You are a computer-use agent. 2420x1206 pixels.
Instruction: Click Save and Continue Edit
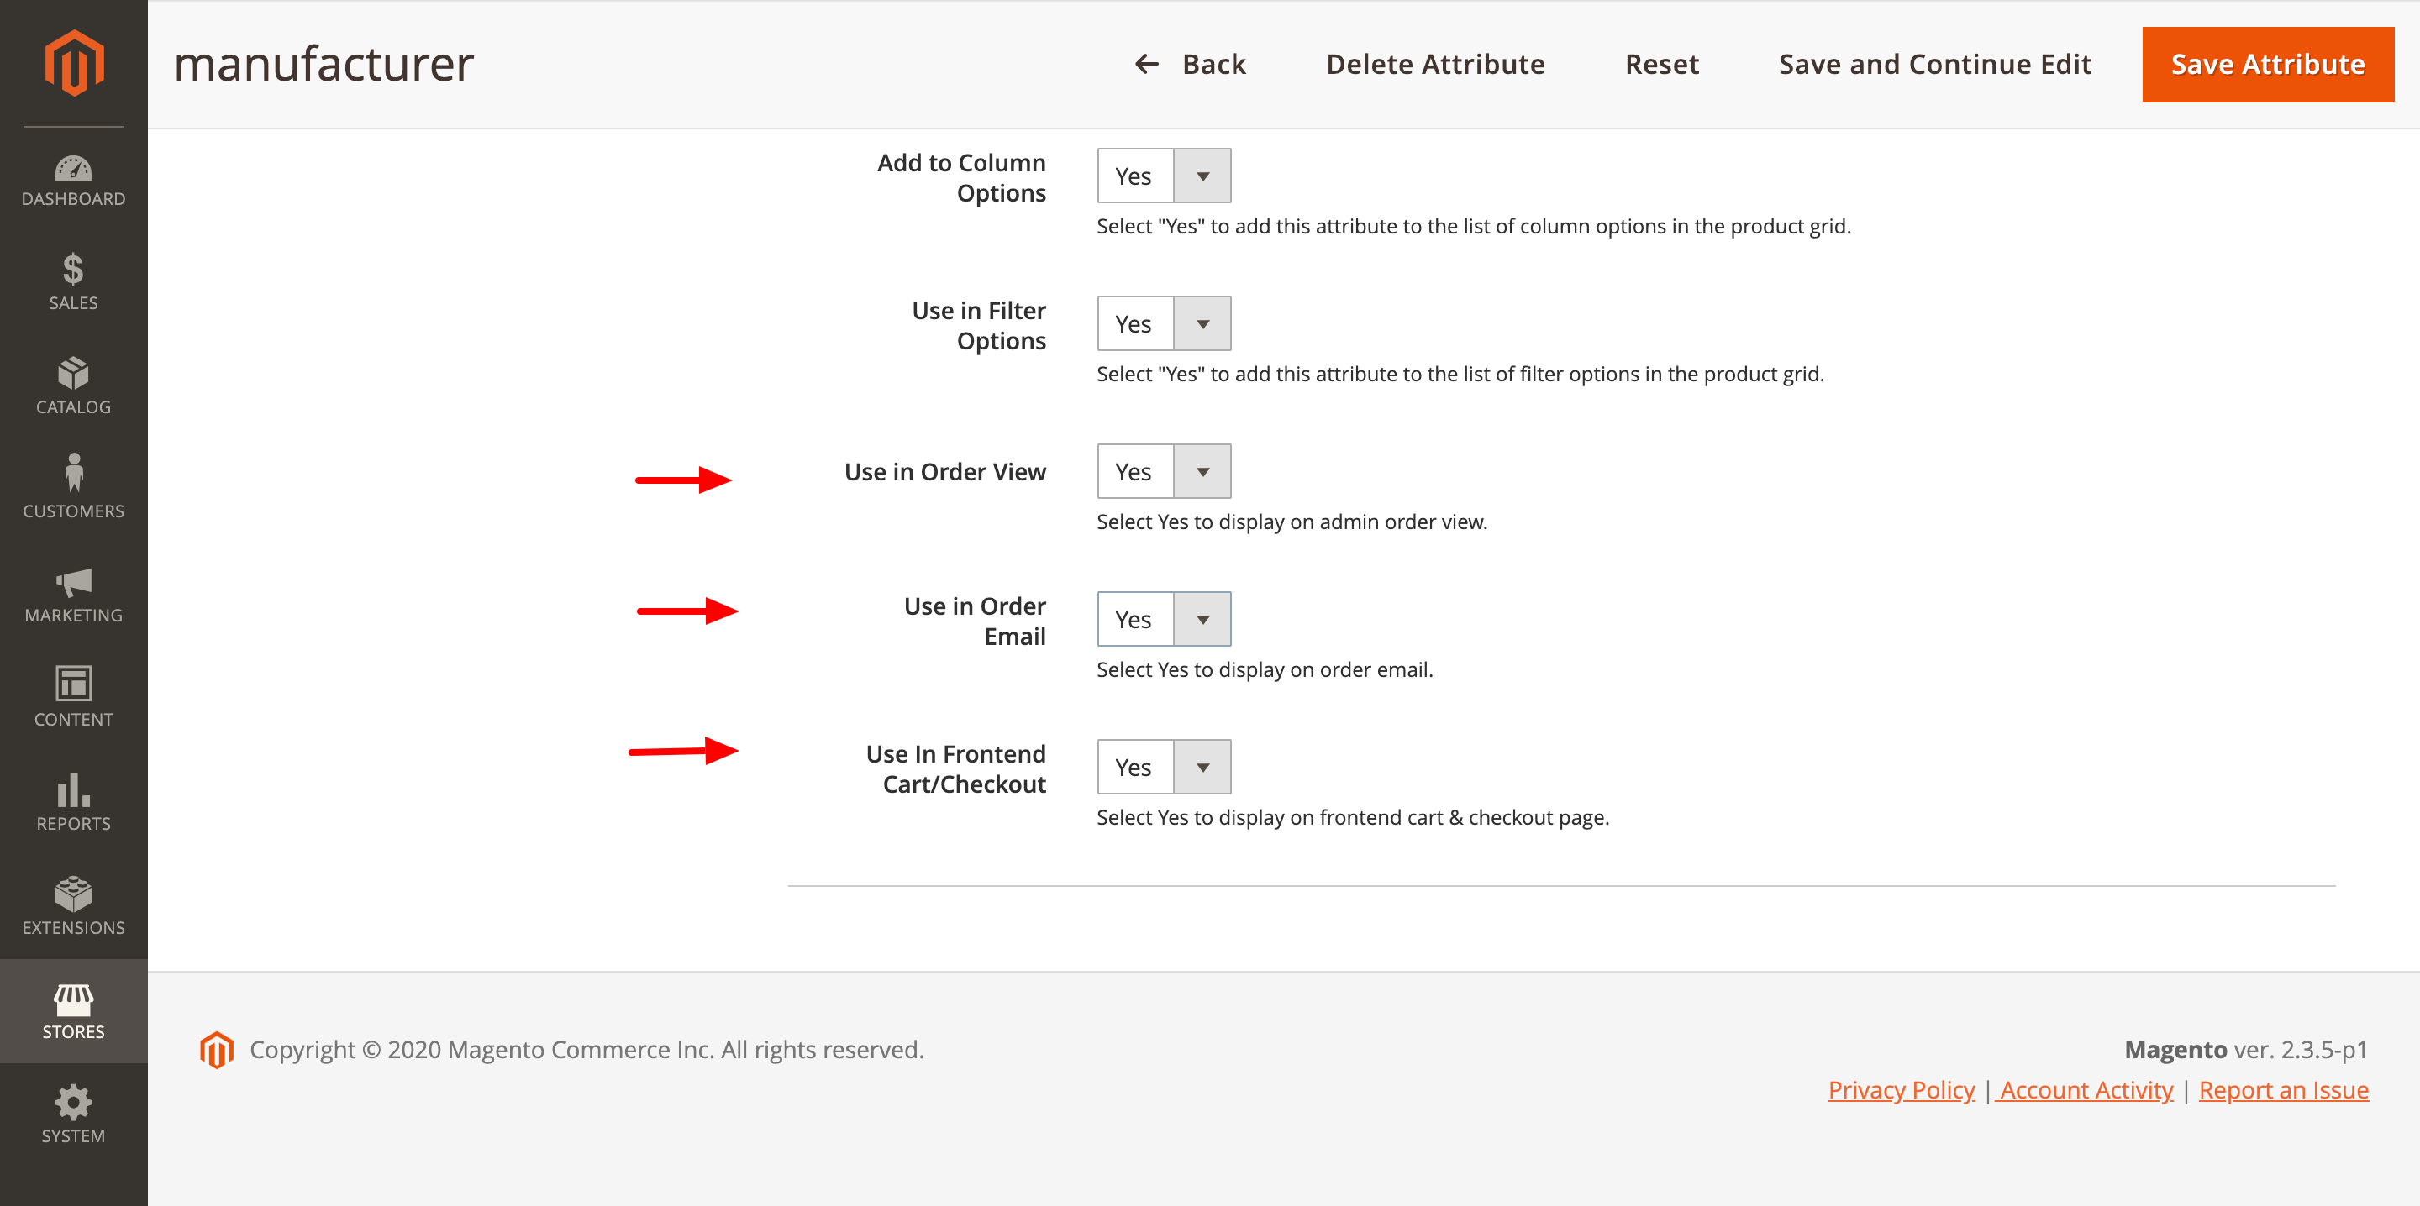[x=1935, y=64]
